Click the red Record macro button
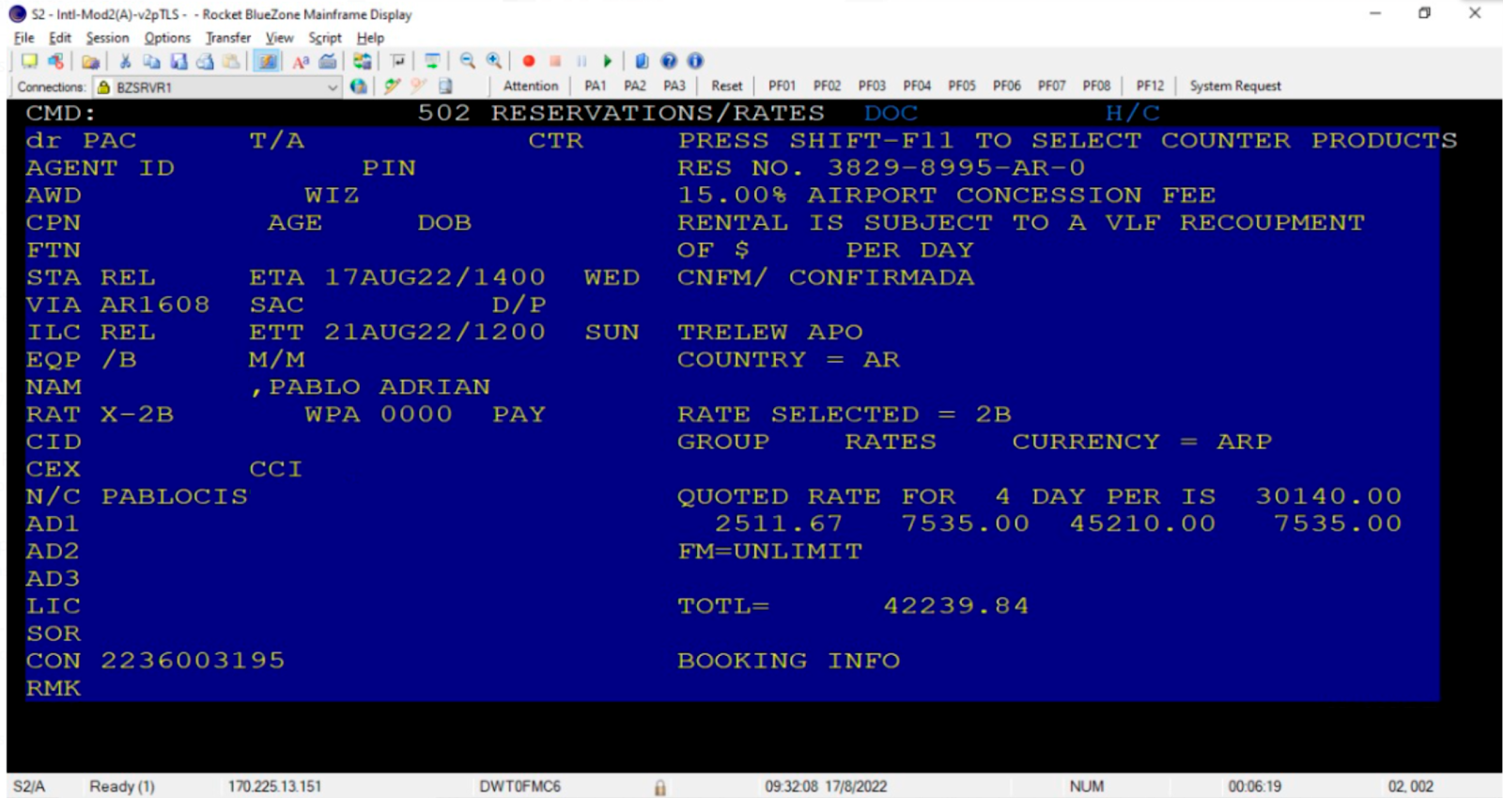This screenshot has width=1503, height=798. pyautogui.click(x=529, y=61)
